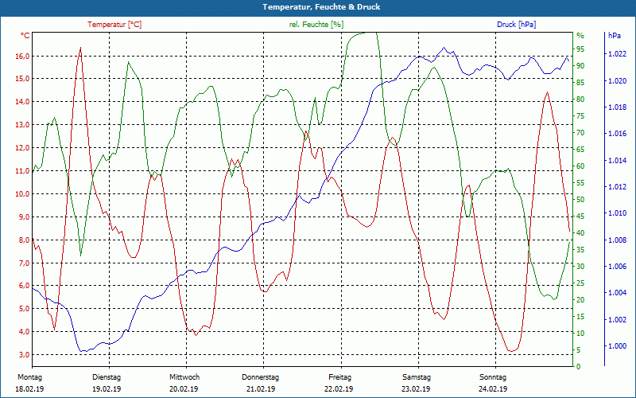
Task: Click the 1.018 pressure axis value
Action: point(617,107)
